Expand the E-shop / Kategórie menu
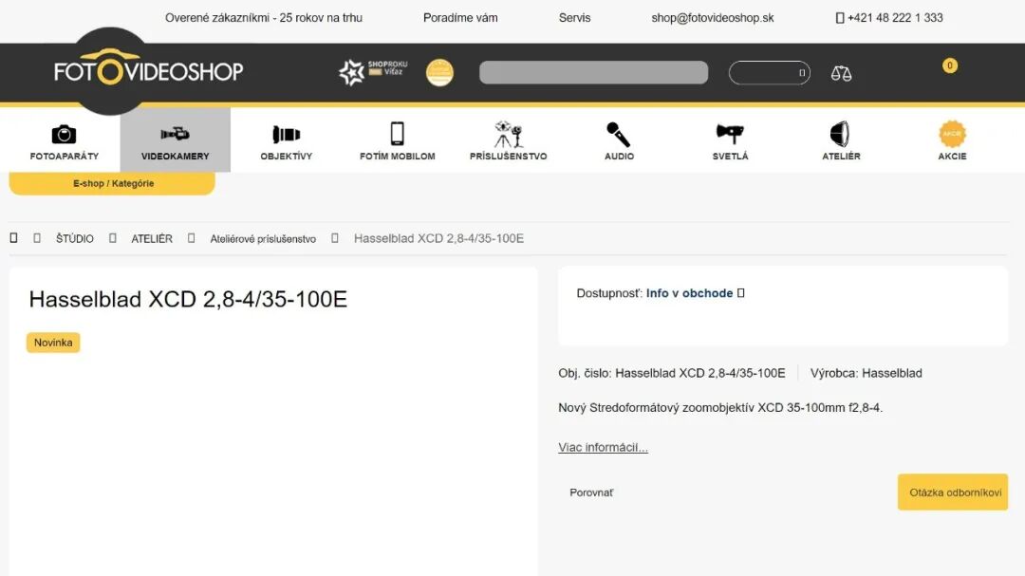 tap(112, 184)
